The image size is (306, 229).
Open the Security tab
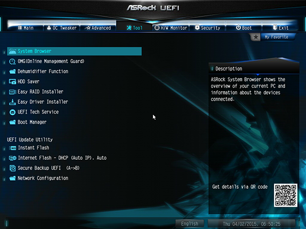point(208,28)
